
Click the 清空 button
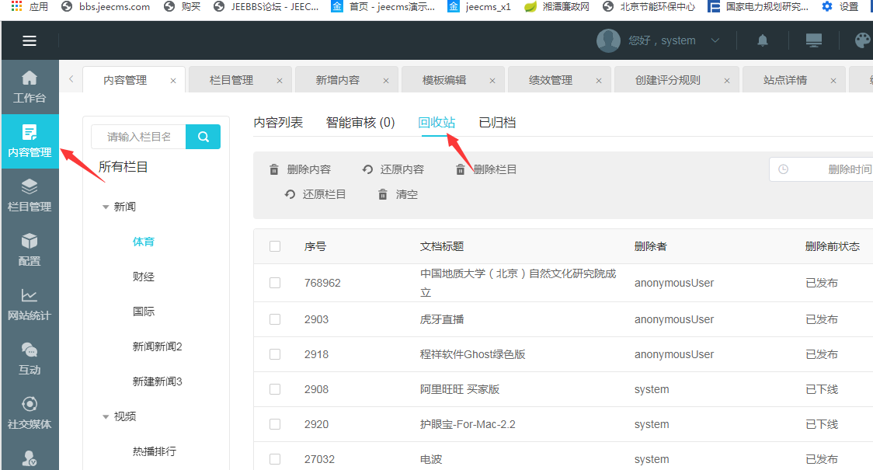pyautogui.click(x=398, y=194)
